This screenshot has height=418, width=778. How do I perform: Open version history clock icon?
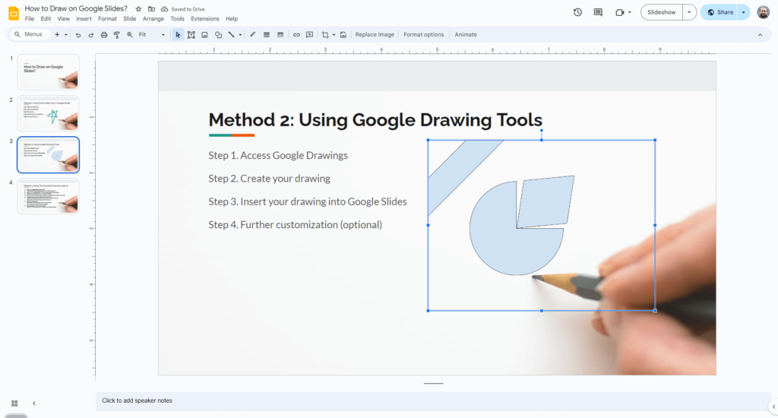point(577,12)
